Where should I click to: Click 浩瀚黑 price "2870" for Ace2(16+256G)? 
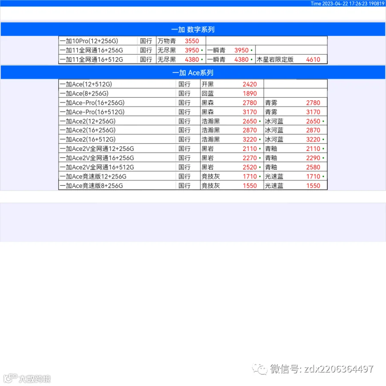(250, 130)
